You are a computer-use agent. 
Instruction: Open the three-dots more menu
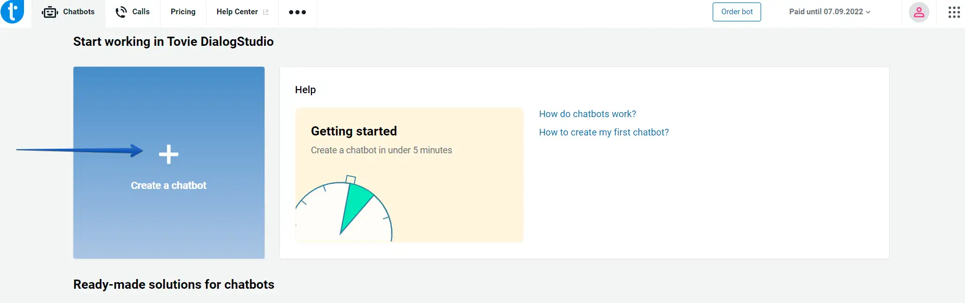pos(297,12)
